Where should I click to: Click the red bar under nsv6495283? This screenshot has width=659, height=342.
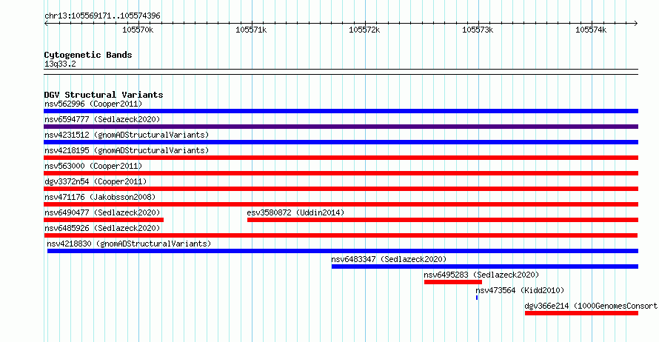(453, 282)
